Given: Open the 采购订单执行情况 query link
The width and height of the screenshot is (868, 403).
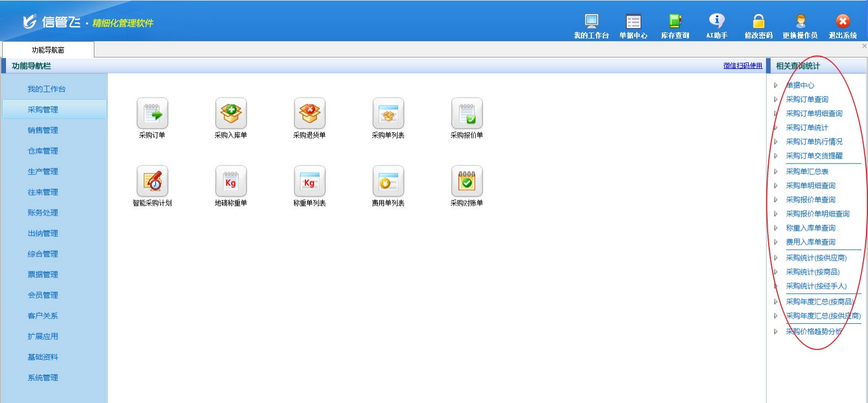Looking at the screenshot, I should coord(814,142).
